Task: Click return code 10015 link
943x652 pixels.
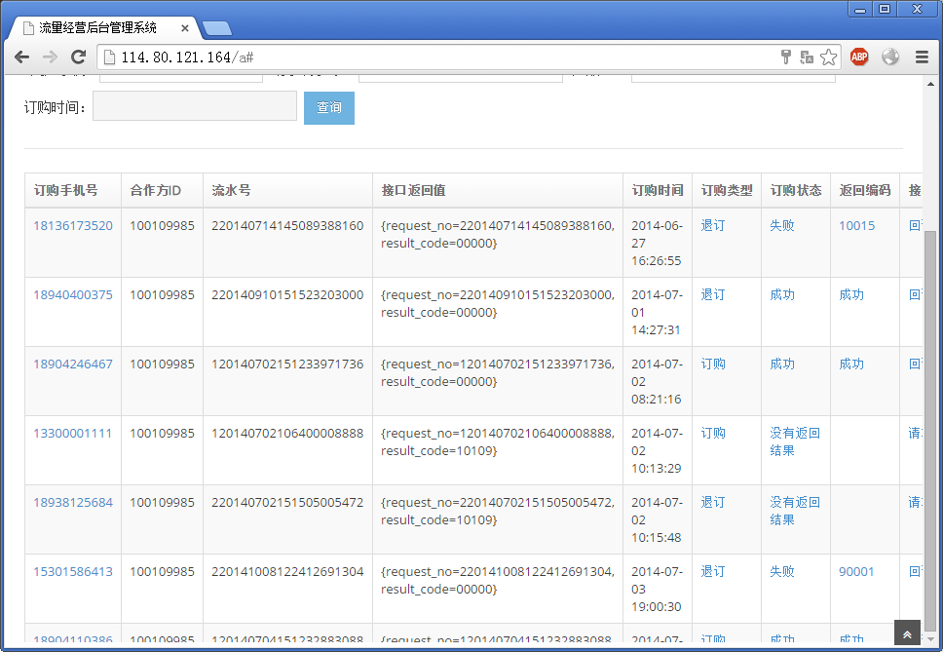Action: click(x=857, y=225)
